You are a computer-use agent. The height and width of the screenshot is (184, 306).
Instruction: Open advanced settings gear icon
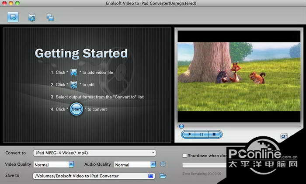(163, 164)
